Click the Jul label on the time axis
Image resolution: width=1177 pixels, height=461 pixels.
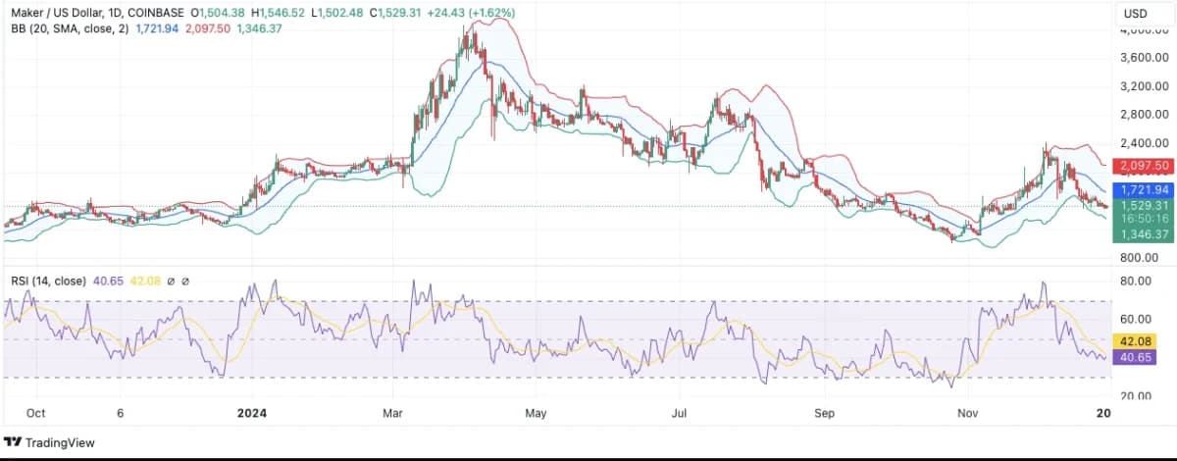point(680,414)
